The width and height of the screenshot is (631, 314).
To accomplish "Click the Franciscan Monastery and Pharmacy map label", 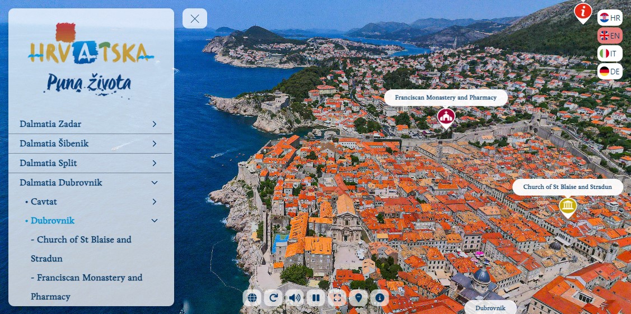I will pyautogui.click(x=446, y=98).
